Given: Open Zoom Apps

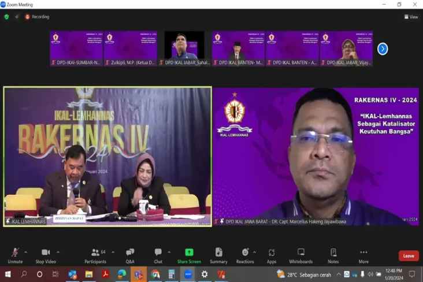Looking at the screenshot, I should [272, 255].
